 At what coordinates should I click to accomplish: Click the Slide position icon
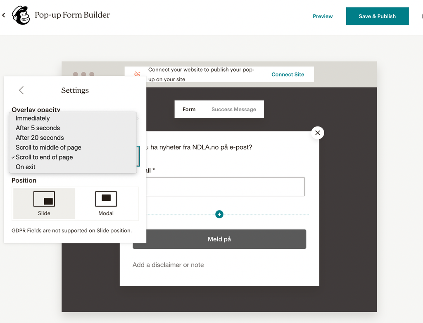[44, 199]
